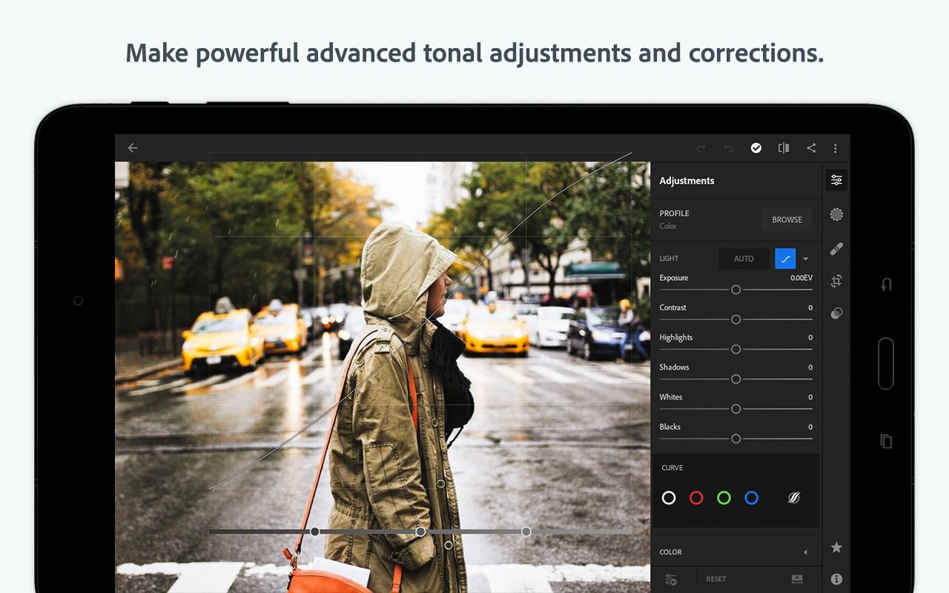Click the Blacks slider handle
Viewport: 949px width, 593px height.
coord(736,439)
